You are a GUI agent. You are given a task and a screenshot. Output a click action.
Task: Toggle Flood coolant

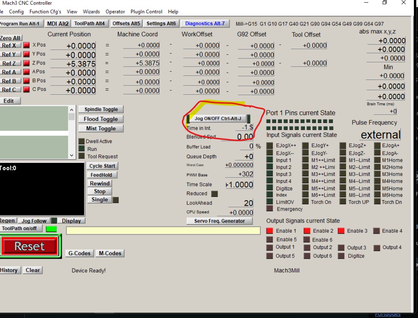click(x=101, y=119)
